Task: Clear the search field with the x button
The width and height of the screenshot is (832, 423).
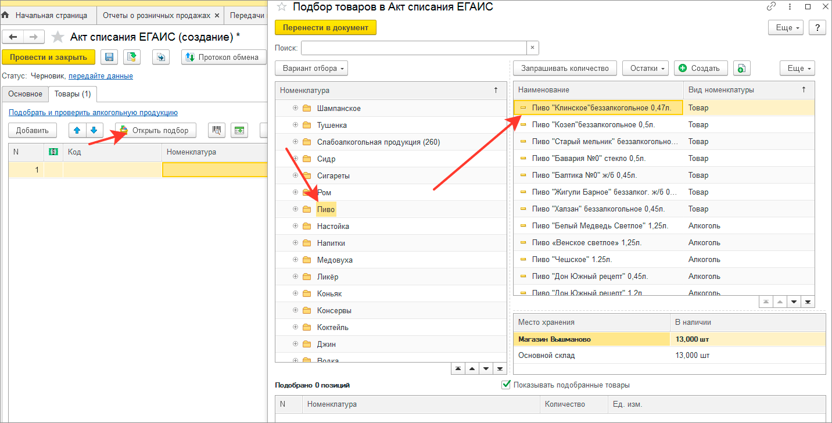Action: 533,48
